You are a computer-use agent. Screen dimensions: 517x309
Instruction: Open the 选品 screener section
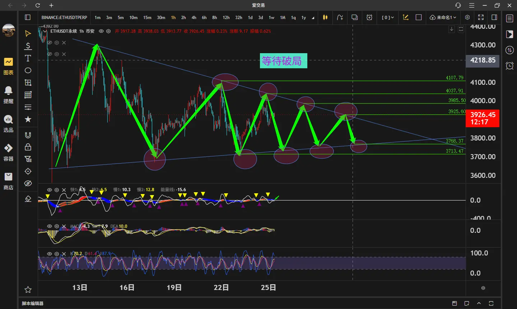[8, 124]
